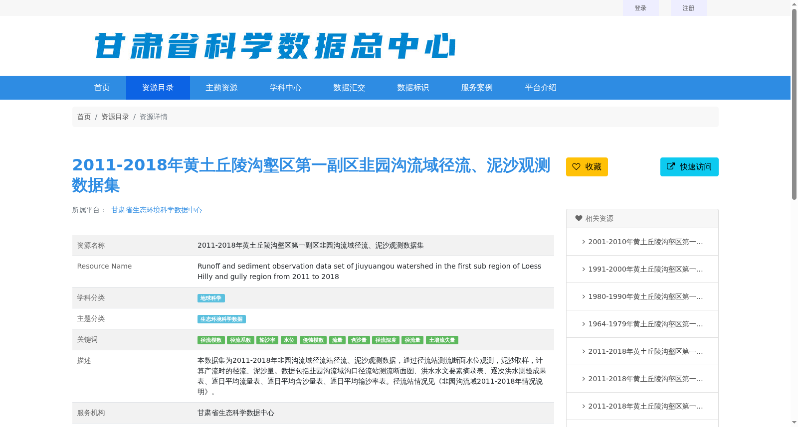Open the 1980-1990年黄土丘陵沟壑区 related resource
Screen dimensions: 798x427
[x=645, y=296]
